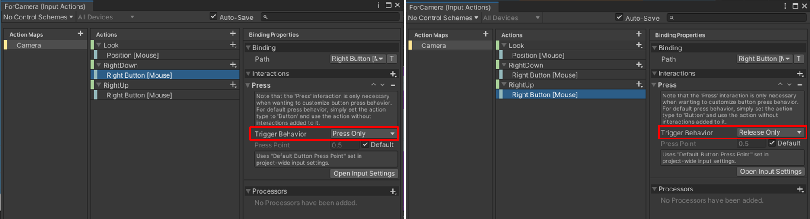Open Path Right Button dropdown in left window
The image size is (810, 219).
tap(357, 59)
